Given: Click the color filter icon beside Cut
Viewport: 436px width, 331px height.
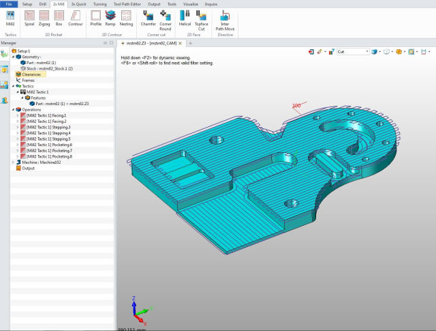Looking at the screenshot, I should point(332,52).
